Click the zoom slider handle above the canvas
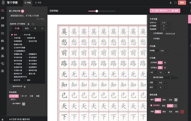191x121 pixels. [x=97, y=11]
